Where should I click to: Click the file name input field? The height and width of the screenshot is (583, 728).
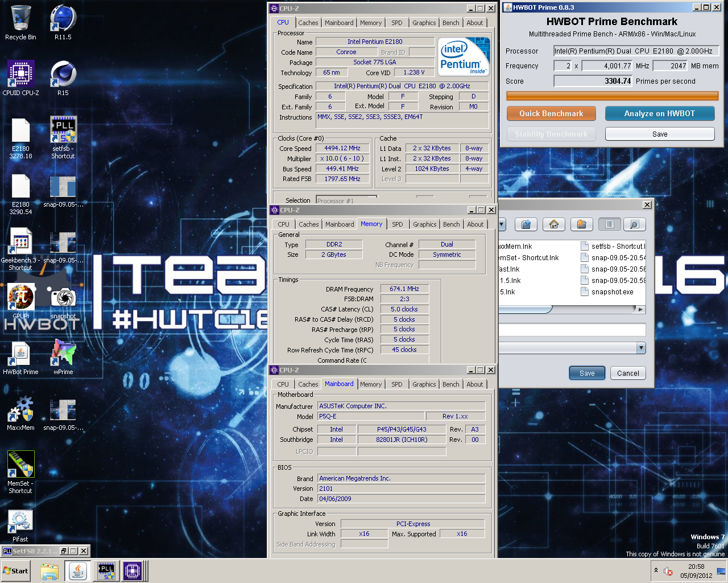572,330
